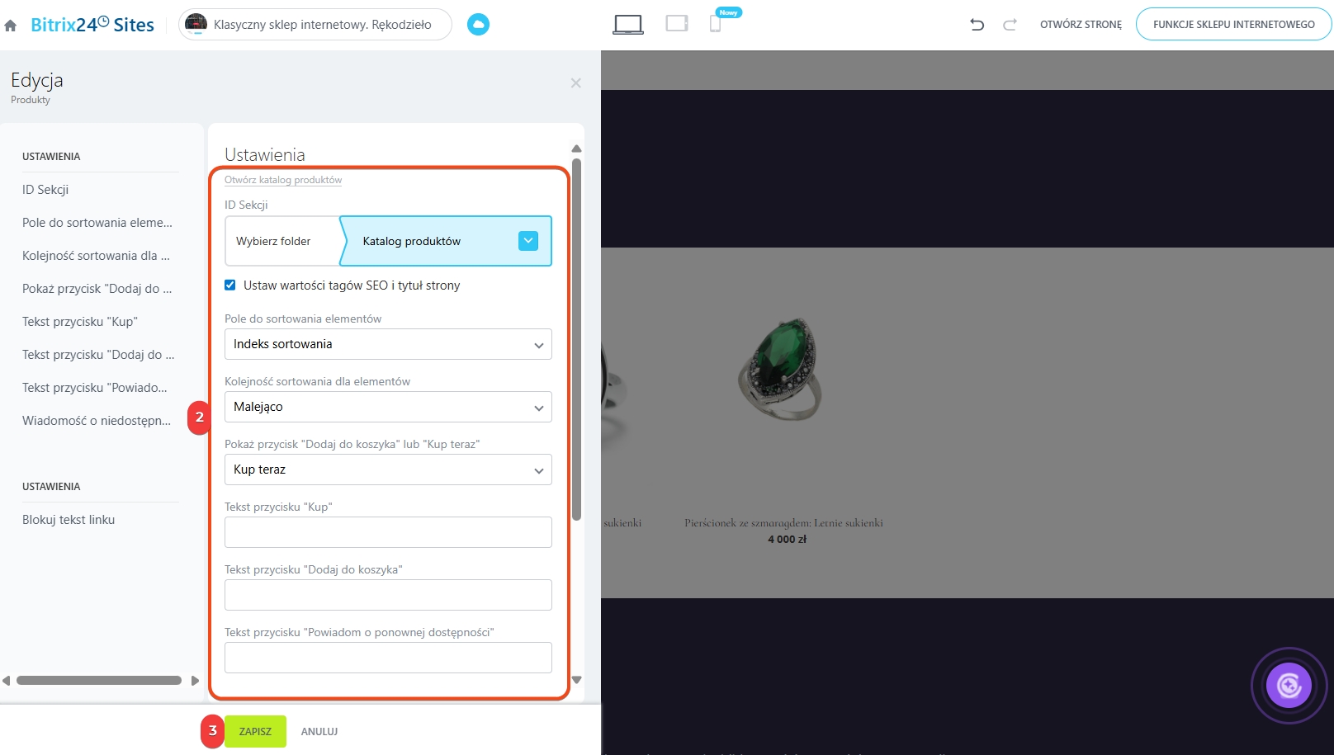
Task: Open the page via OTWÓRZ STRONĘ
Action: point(1081,25)
